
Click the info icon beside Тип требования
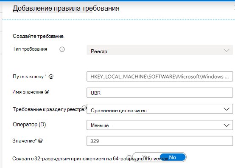click(62, 49)
